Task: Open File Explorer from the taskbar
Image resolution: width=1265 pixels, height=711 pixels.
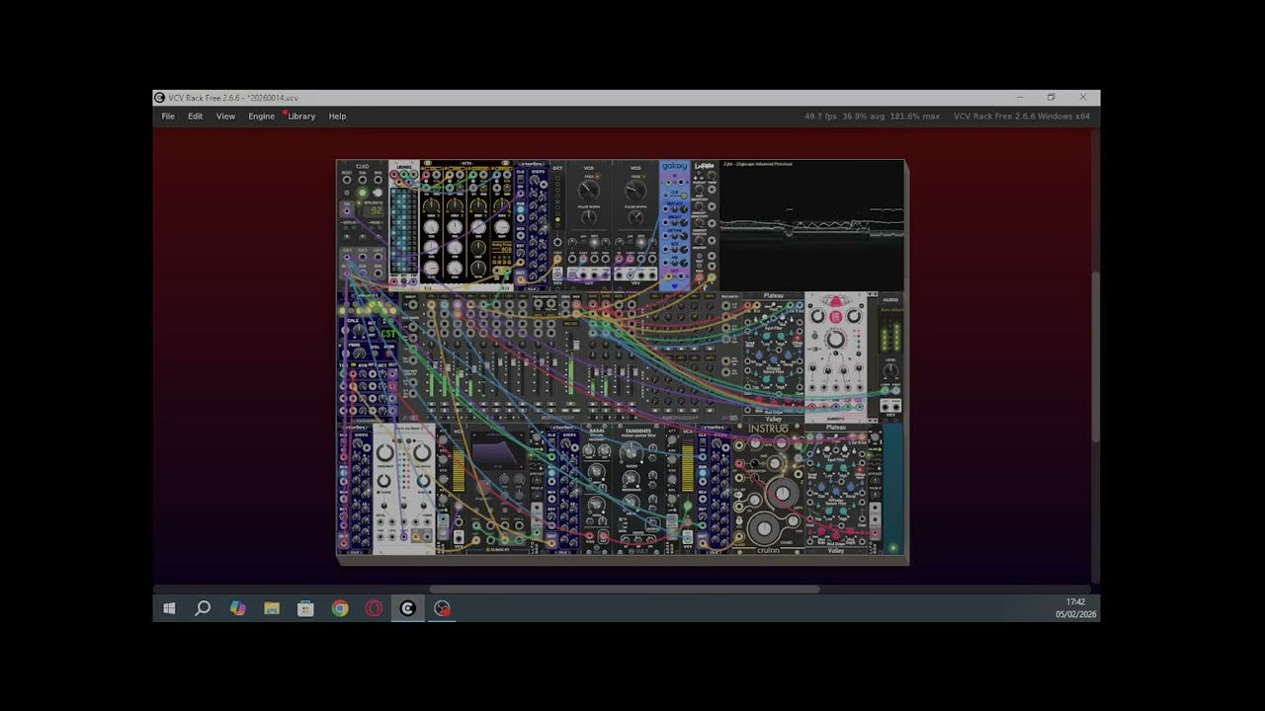Action: click(272, 608)
